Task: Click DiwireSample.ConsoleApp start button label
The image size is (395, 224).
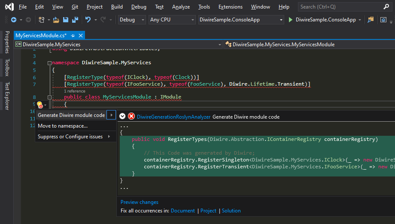Action: coord(326,20)
